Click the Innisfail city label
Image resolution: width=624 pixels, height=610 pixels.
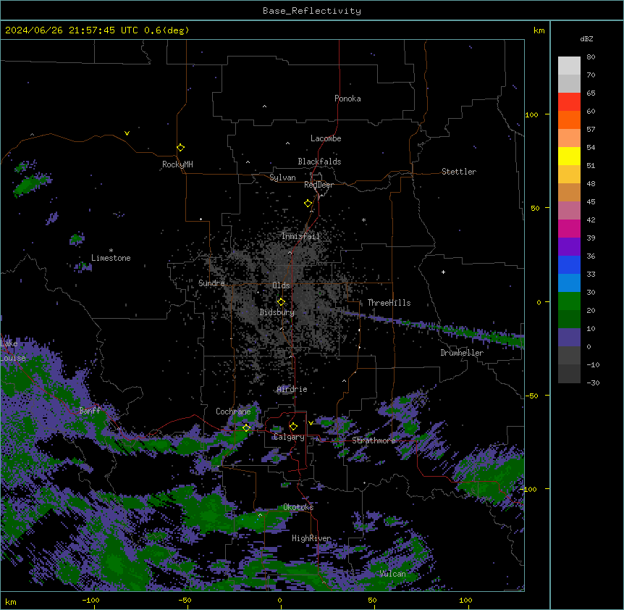tap(300, 236)
